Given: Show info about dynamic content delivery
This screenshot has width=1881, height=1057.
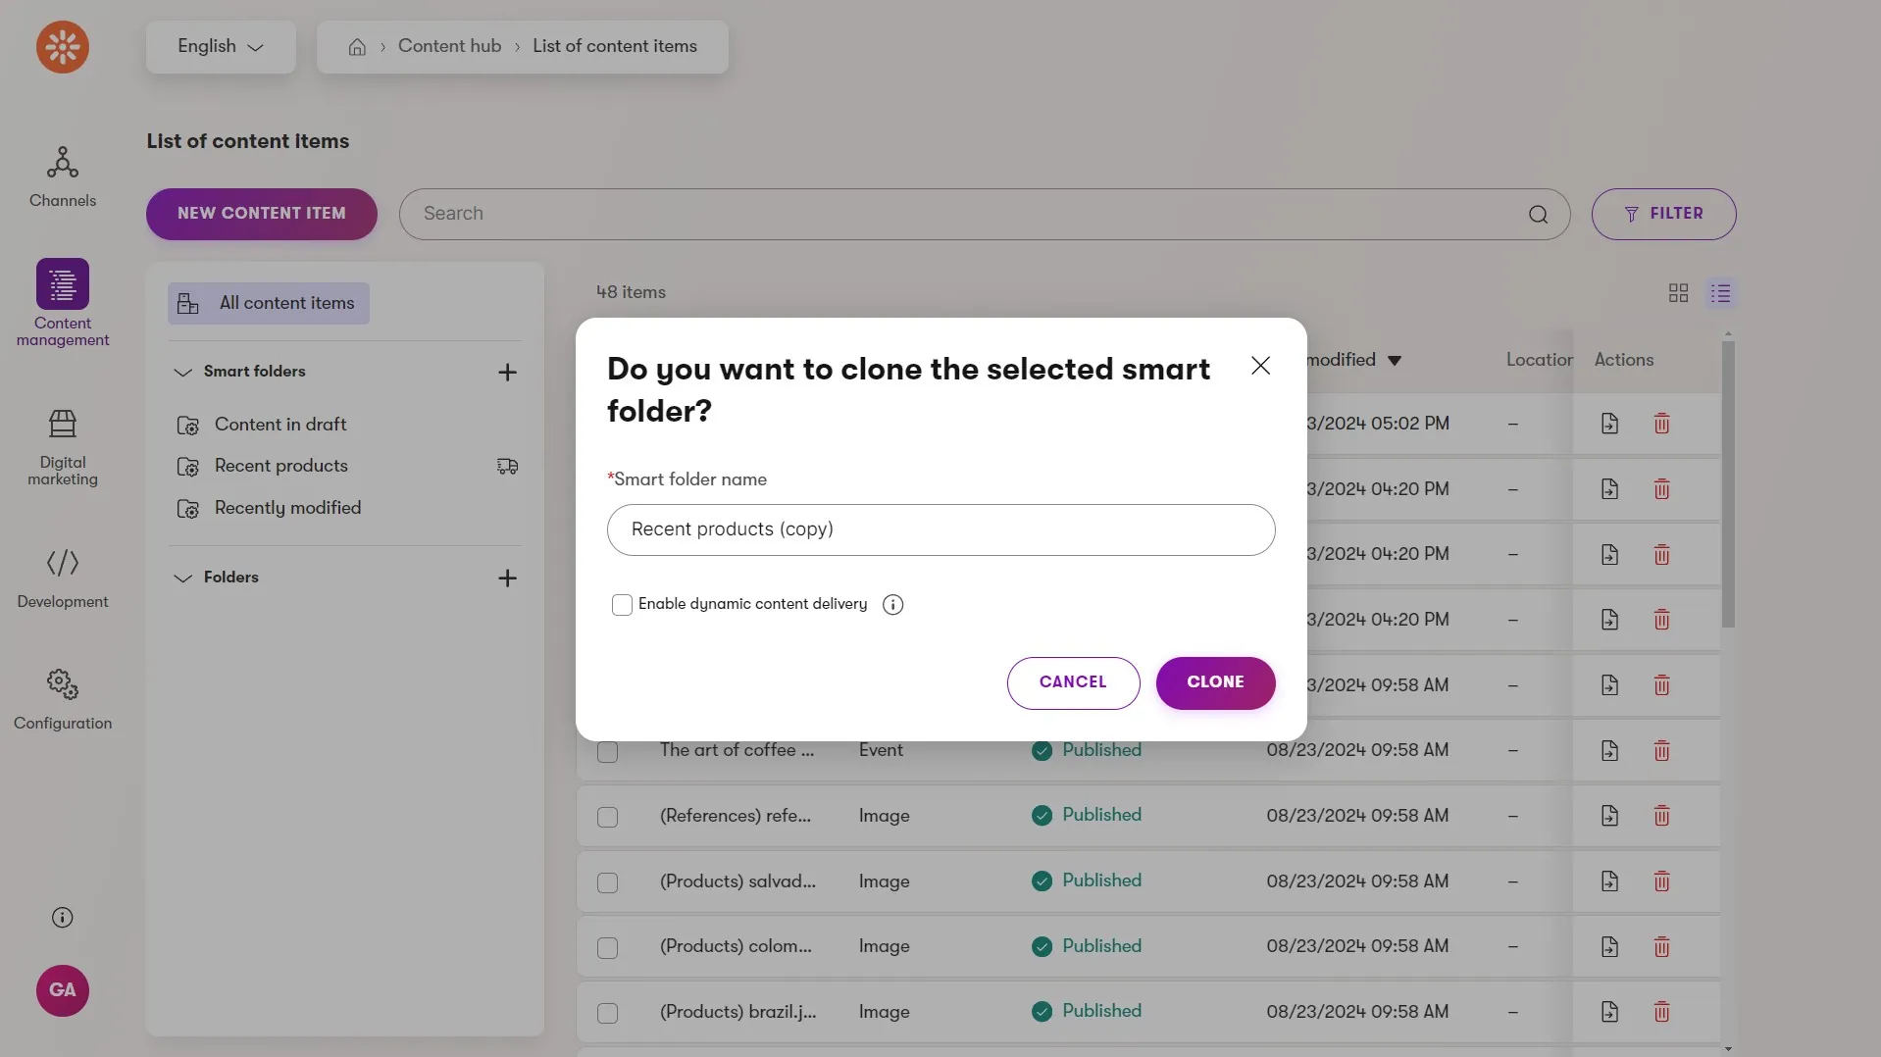Looking at the screenshot, I should coord(892,605).
